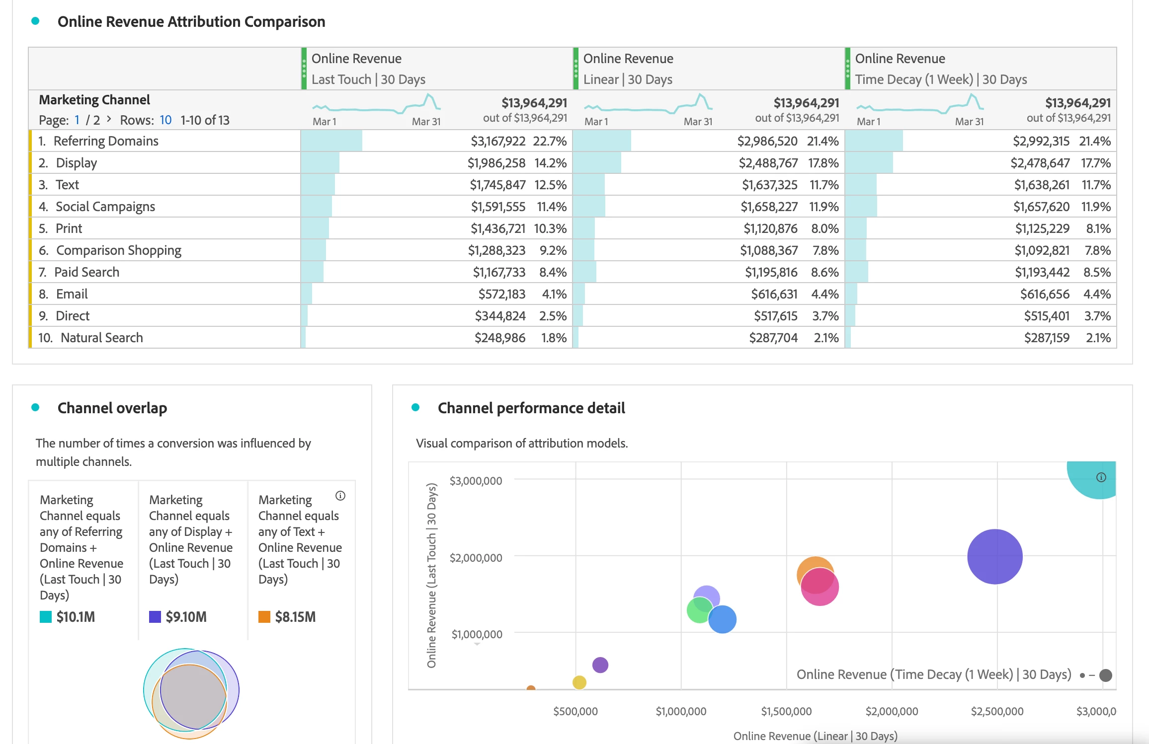Click the Marketing Channel column header
1149x744 pixels.
[x=94, y=100]
